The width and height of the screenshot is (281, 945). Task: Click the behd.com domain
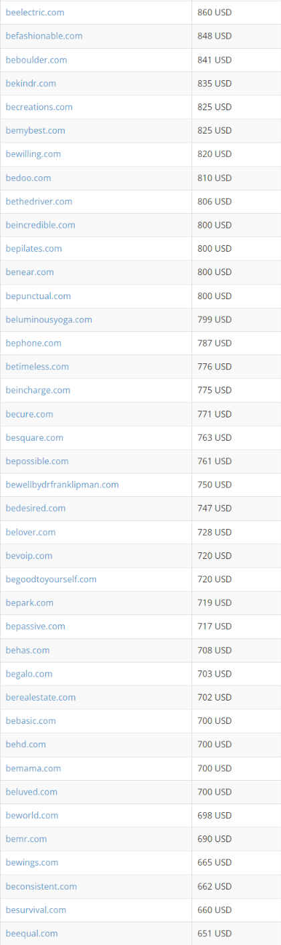25,744
